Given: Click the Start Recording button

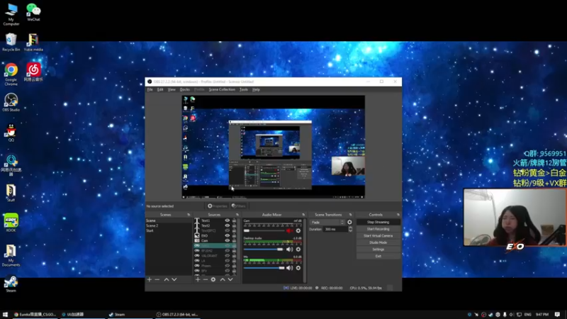Looking at the screenshot, I should [378, 229].
